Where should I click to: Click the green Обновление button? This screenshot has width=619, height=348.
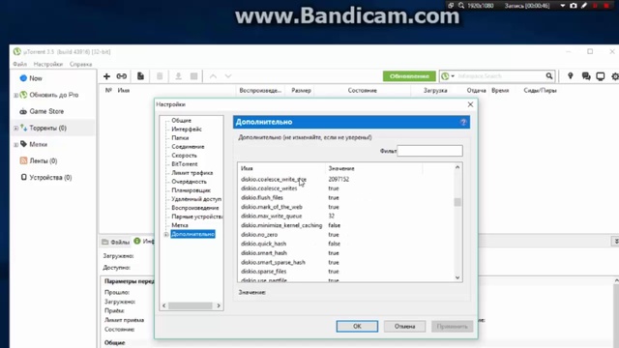(x=409, y=76)
